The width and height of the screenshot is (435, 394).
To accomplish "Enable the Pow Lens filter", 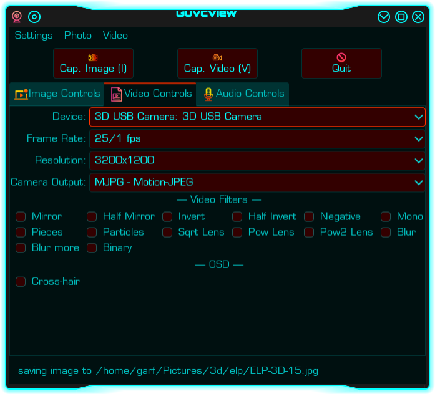I will click(x=237, y=232).
